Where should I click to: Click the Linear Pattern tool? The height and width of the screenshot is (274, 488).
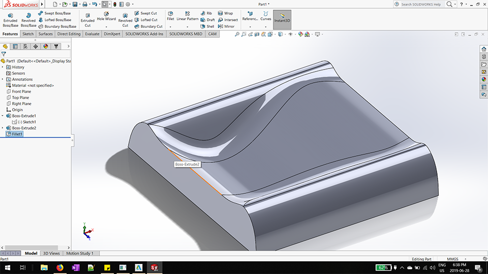tap(188, 16)
